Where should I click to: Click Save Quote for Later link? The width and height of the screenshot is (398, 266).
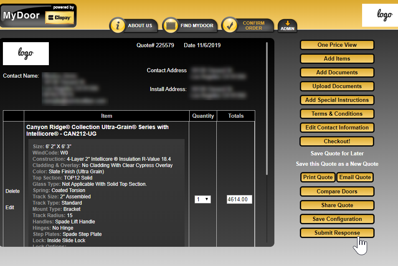point(337,153)
